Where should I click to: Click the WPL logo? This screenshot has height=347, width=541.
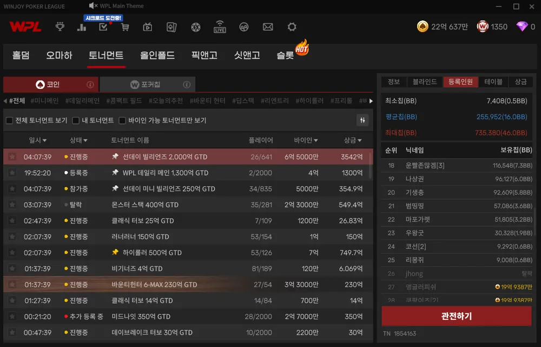point(25,26)
